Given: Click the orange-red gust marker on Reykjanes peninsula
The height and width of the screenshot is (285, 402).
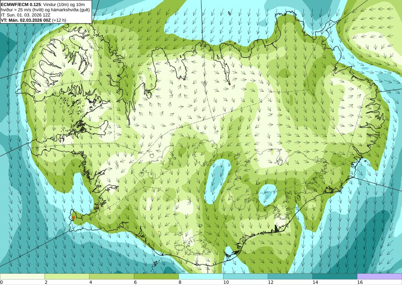Looking at the screenshot, I should (73, 217).
